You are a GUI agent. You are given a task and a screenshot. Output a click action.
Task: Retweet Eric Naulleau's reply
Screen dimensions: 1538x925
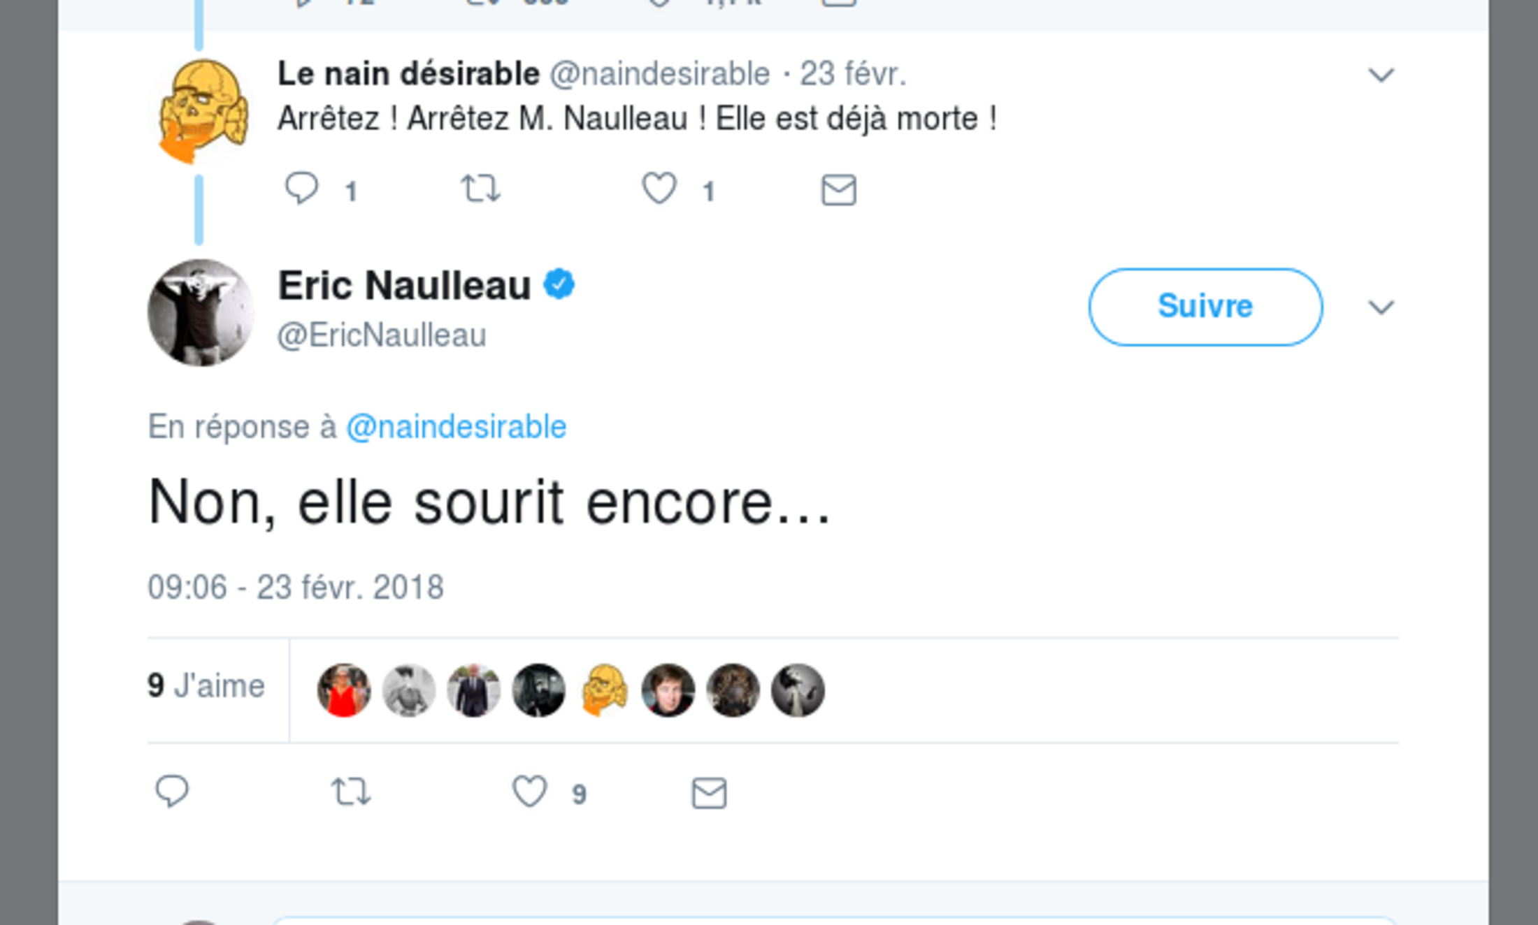click(x=350, y=792)
